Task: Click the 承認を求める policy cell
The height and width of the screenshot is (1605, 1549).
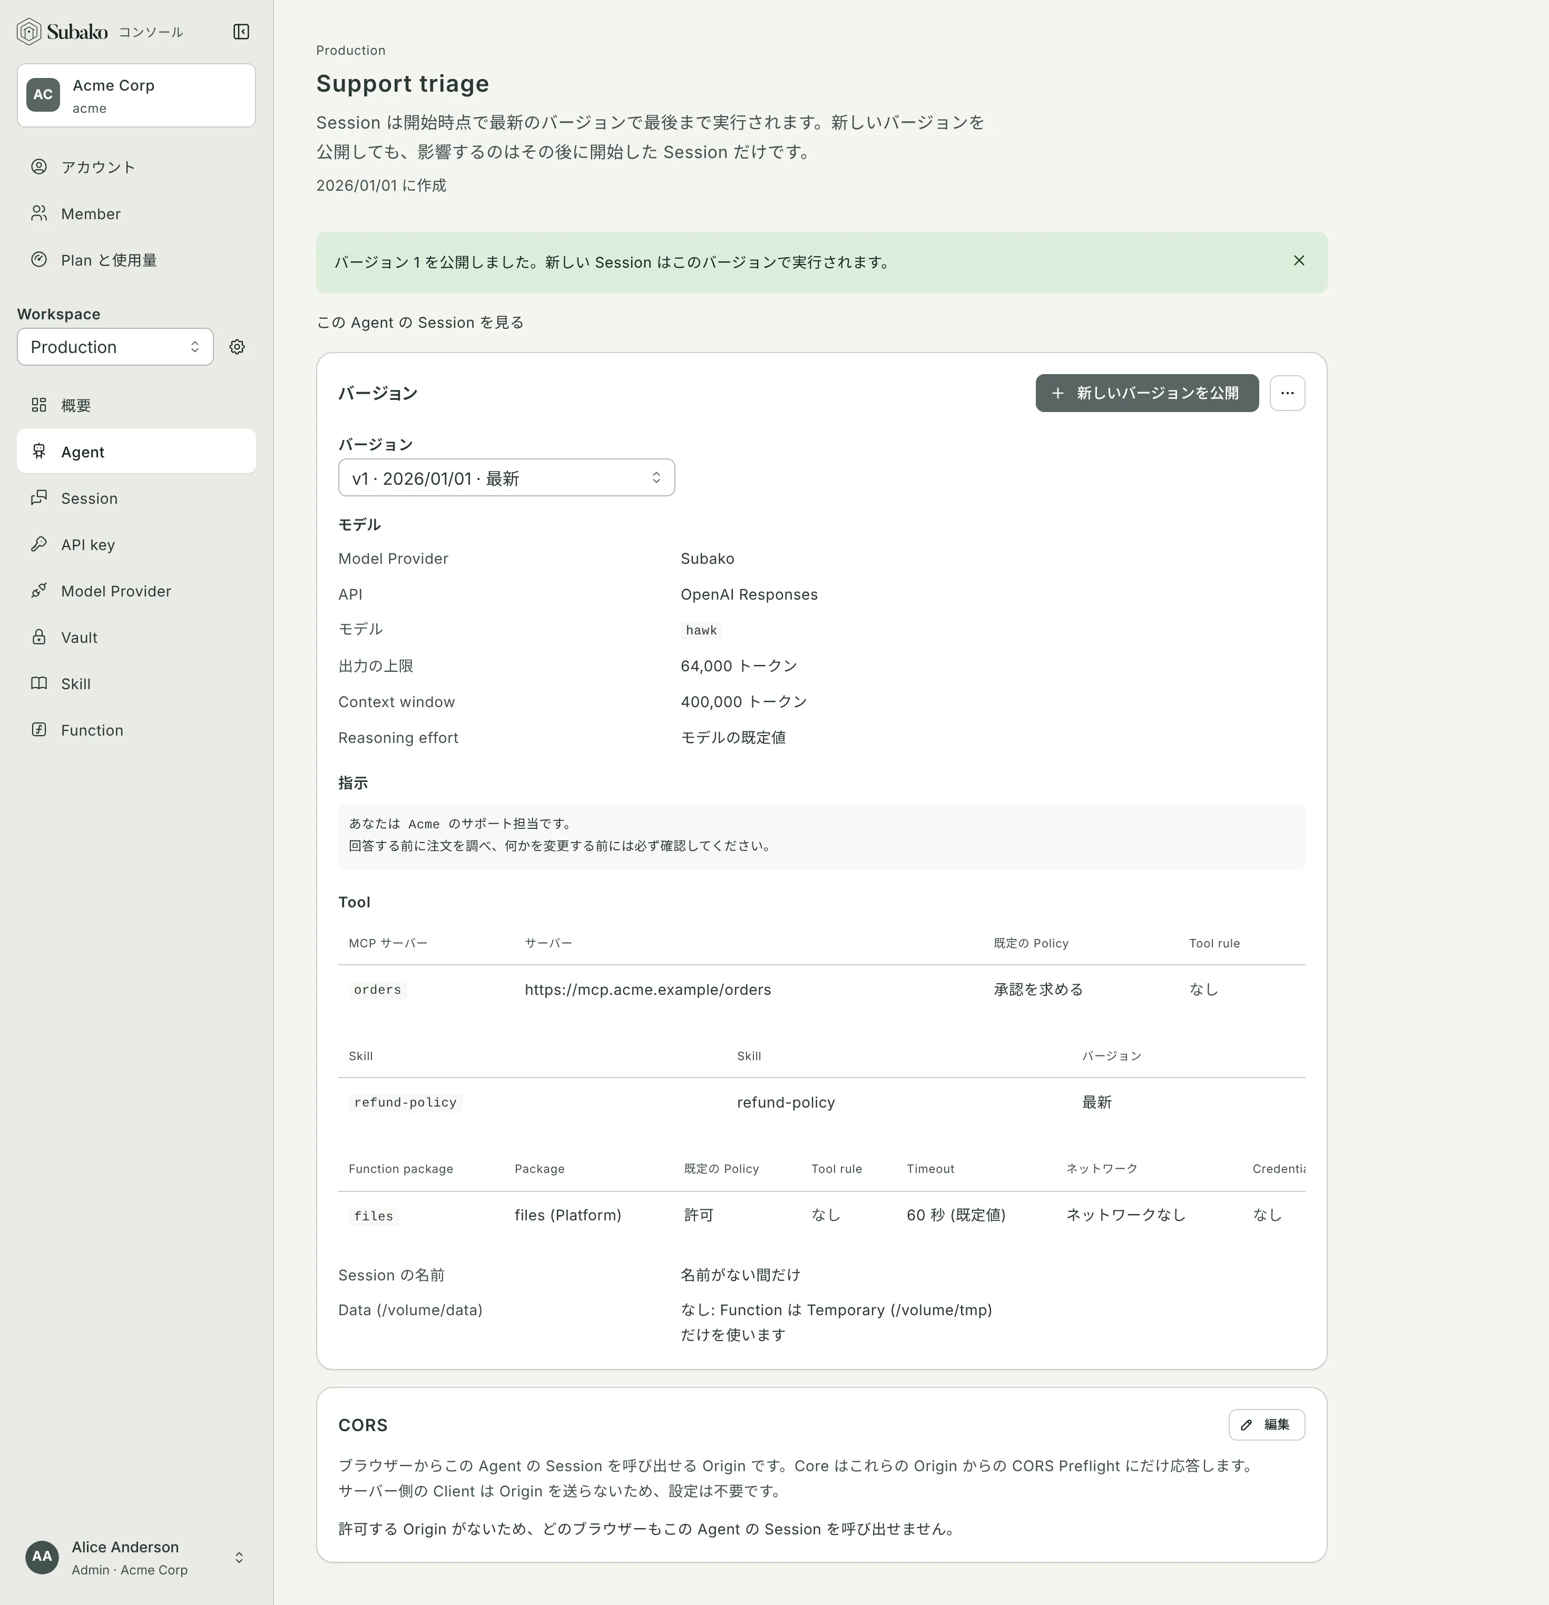Action: point(1038,989)
